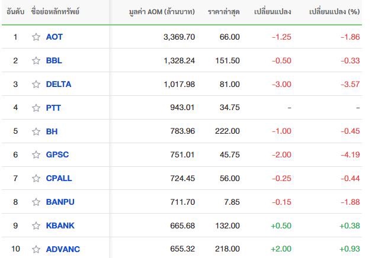Sort by ราคาล่าสุด column header
The width and height of the screenshot is (375, 258).
pos(223,12)
